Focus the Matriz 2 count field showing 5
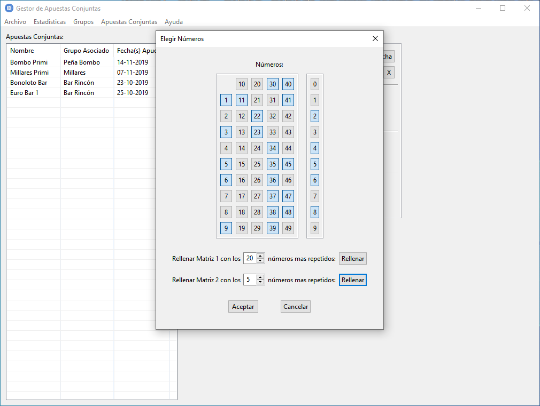 click(250, 280)
